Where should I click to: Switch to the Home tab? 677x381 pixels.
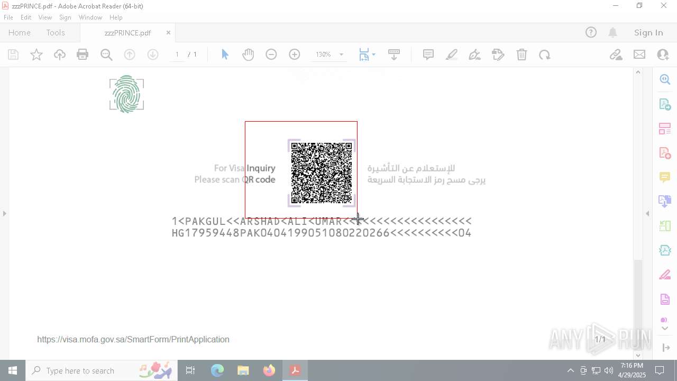click(x=20, y=32)
